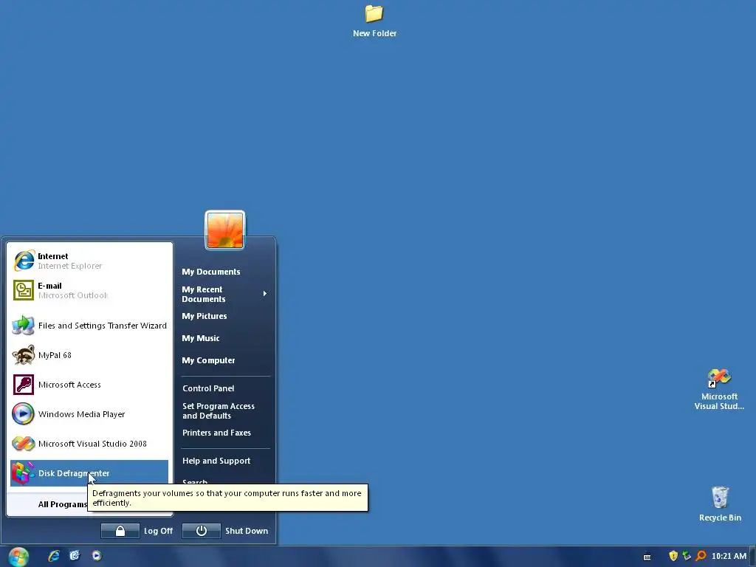The width and height of the screenshot is (756, 567).
Task: Launch Internet Explorer from the Quick Launch bar
Action: [x=53, y=556]
